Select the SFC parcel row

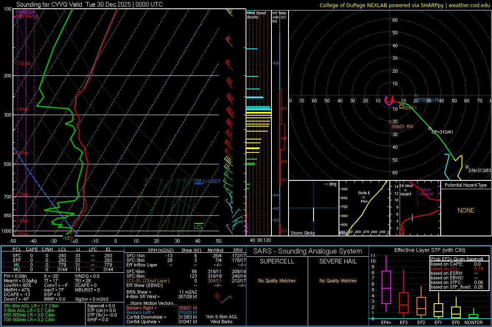(x=63, y=256)
